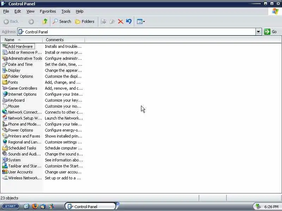Open the View menu
Screen dimensions: 282x211
[30, 11]
